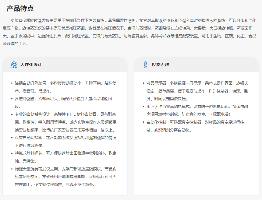262x200 pixels.
Task: Click the 实现溶剂分离自动化 closing line
Action: [168, 130]
